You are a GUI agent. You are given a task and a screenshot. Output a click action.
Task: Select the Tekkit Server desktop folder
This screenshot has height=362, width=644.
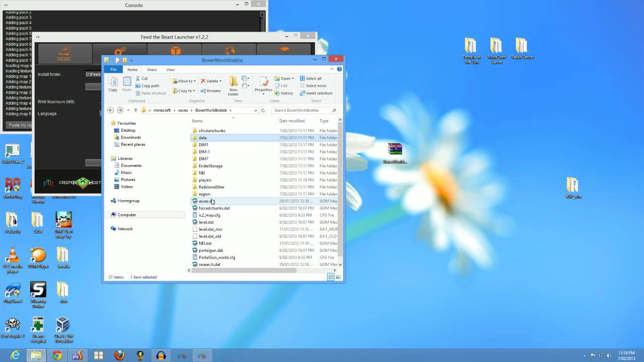pyautogui.click(x=522, y=48)
